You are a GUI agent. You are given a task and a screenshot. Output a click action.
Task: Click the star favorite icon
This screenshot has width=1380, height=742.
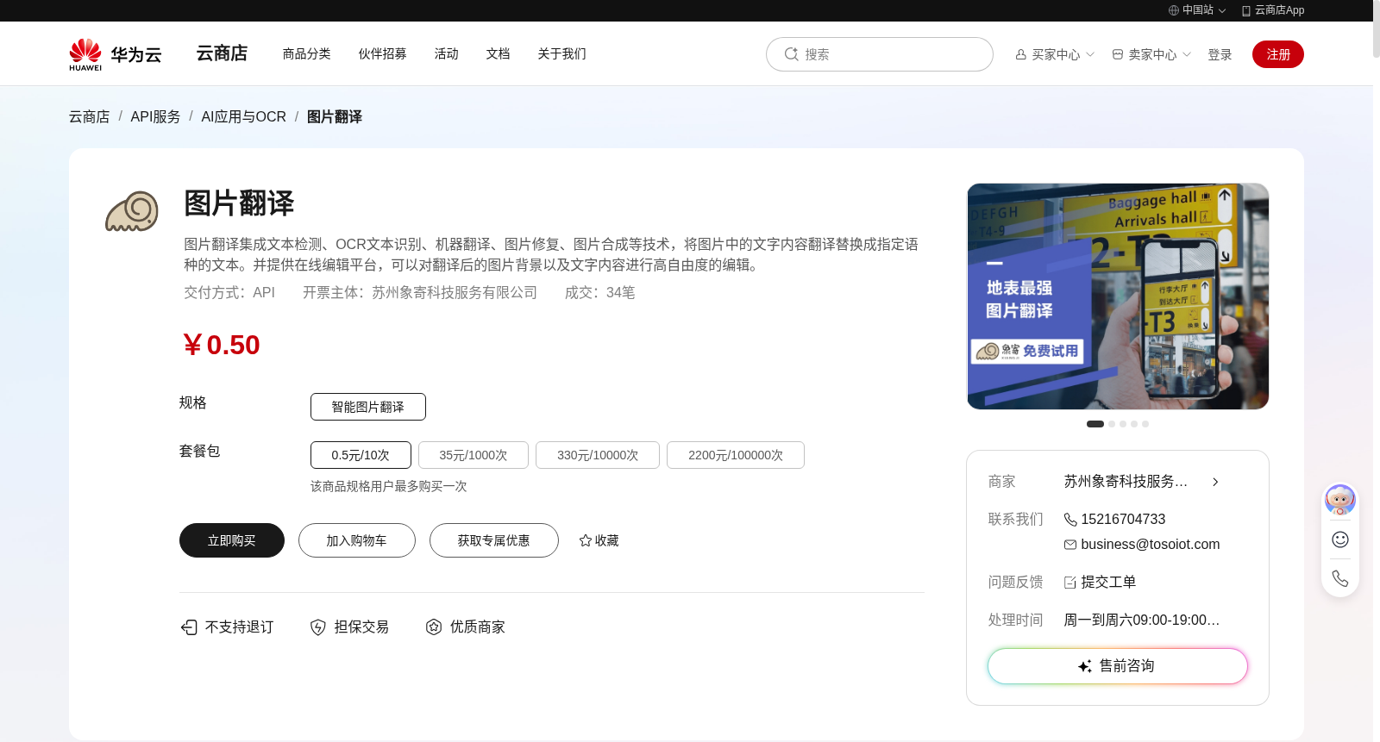[x=586, y=540]
